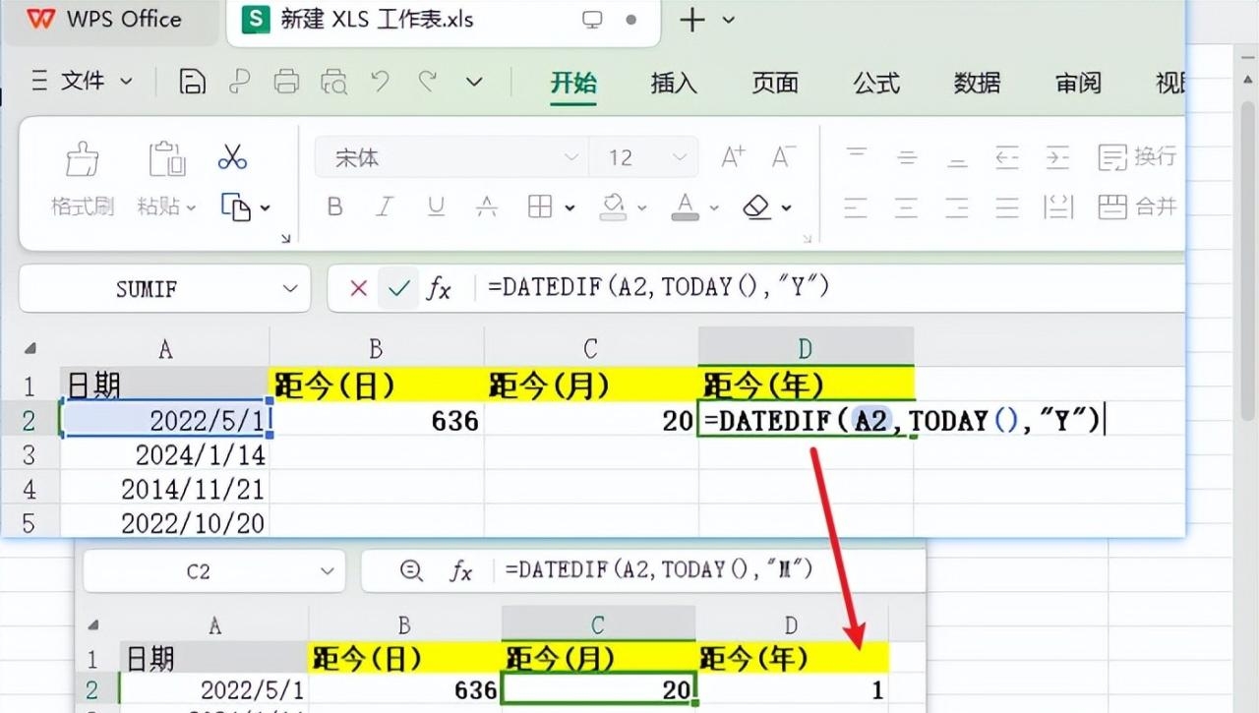The height and width of the screenshot is (713, 1259).
Task: Toggle Underline formatting
Action: 437,207
